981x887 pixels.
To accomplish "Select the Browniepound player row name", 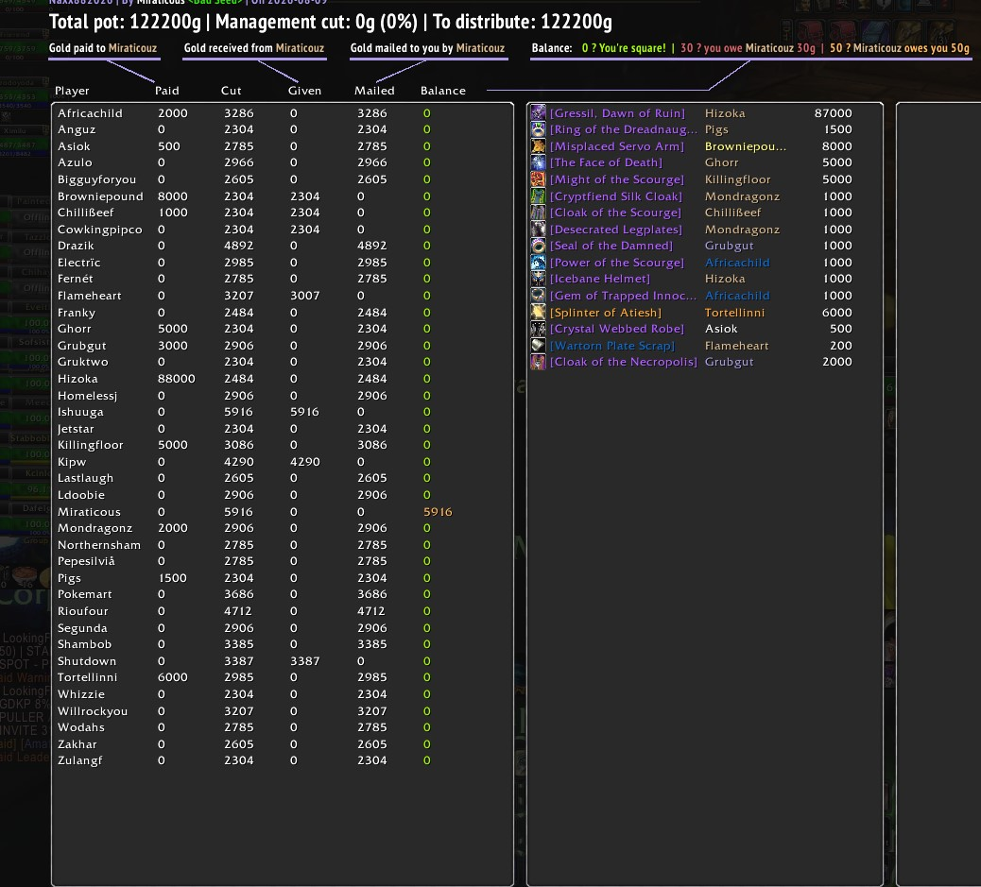I will (100, 196).
